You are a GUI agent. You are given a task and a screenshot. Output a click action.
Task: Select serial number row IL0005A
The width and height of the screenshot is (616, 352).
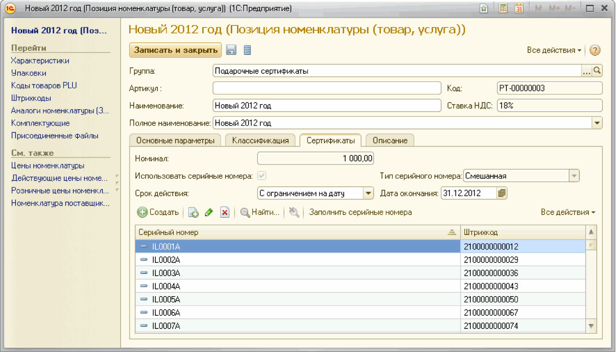(x=360, y=300)
